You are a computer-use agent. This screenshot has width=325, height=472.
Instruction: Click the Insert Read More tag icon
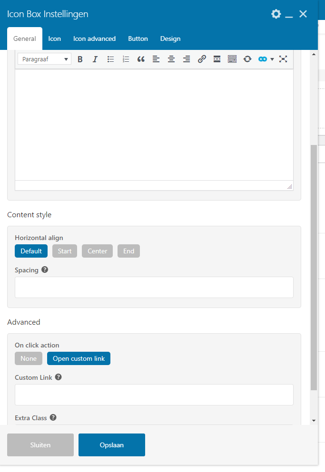click(x=217, y=59)
